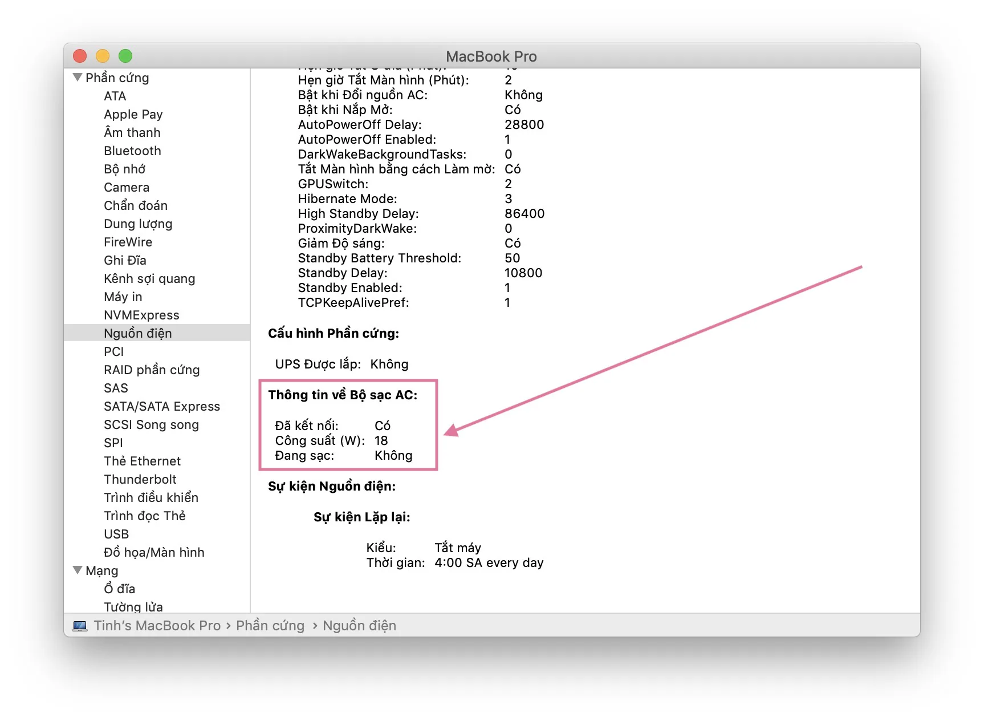Click the Standby Delay value 10800

pyautogui.click(x=523, y=273)
